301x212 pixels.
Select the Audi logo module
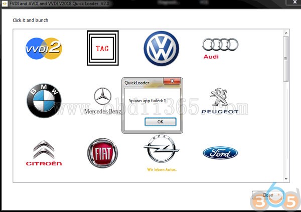[220, 48]
